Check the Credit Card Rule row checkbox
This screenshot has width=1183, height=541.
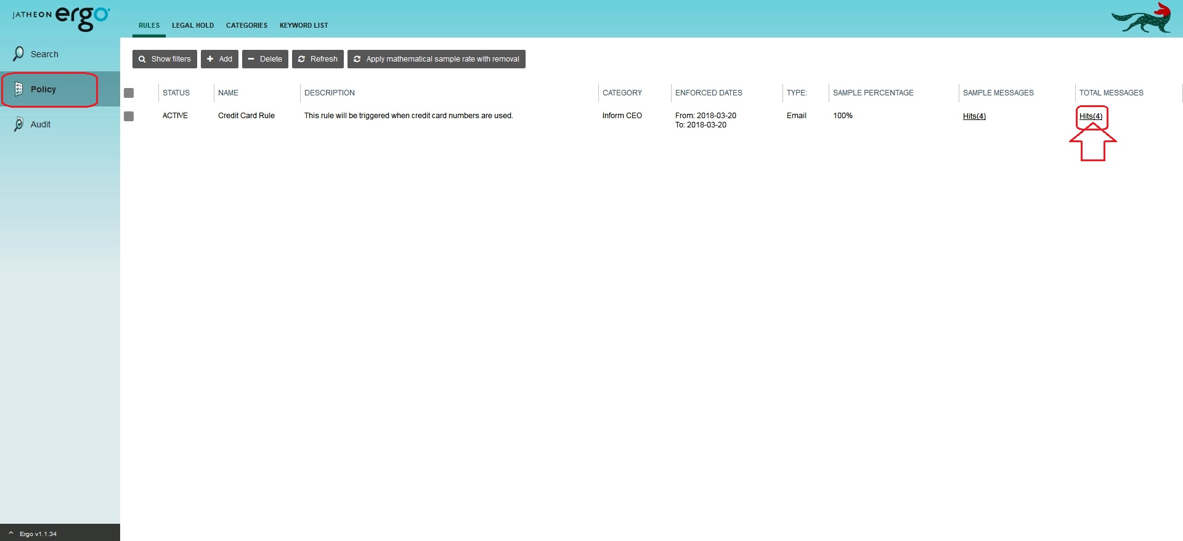pos(129,116)
